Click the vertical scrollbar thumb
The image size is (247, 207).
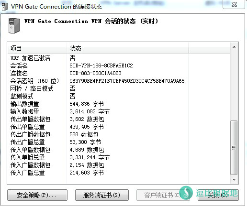[x=234, y=148]
